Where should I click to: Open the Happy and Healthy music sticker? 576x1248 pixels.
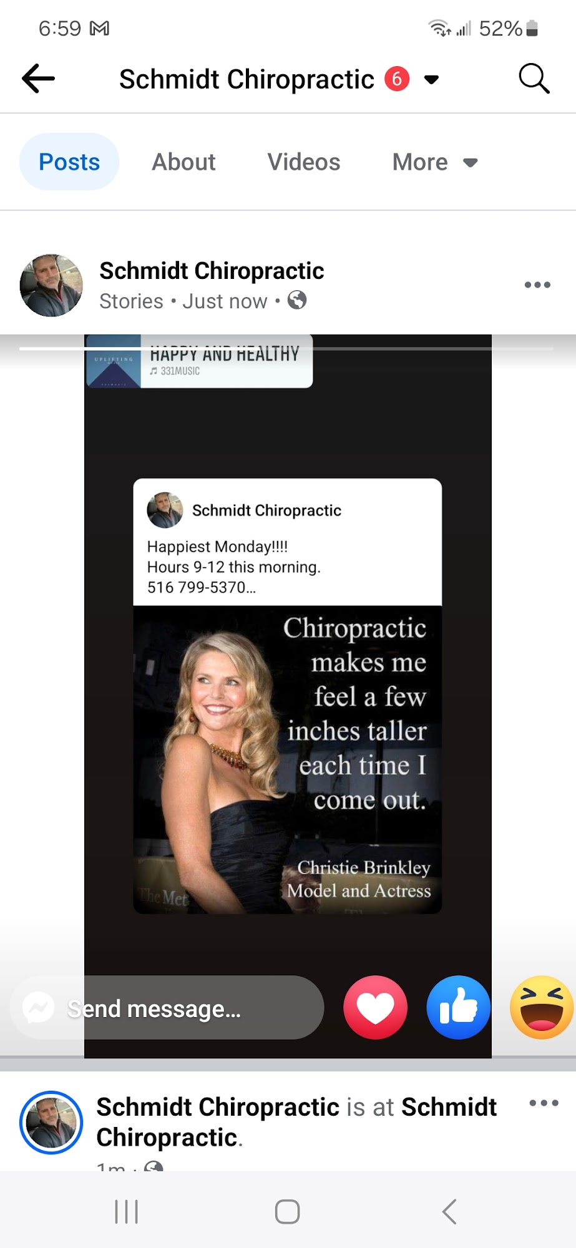[199, 361]
